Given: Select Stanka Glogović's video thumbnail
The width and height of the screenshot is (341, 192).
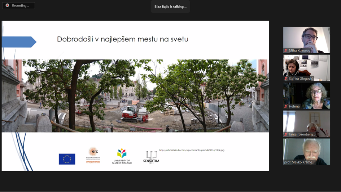Looking at the screenshot, I should [x=306, y=68].
